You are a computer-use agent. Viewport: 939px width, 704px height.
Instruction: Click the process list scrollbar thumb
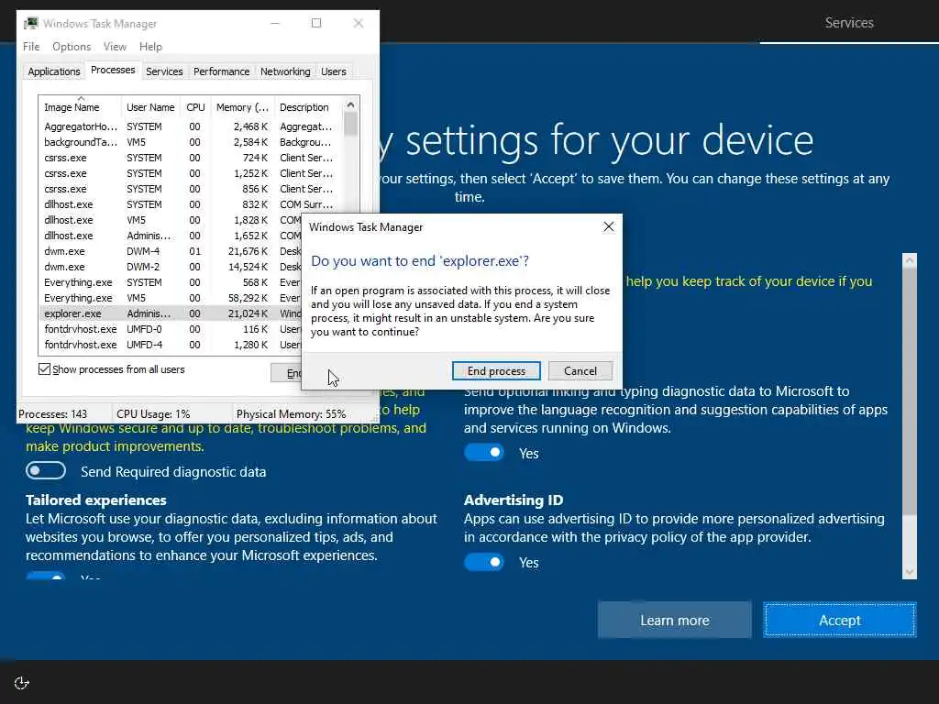(x=351, y=124)
